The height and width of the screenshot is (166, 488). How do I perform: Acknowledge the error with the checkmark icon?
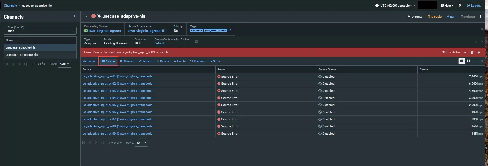(465, 52)
